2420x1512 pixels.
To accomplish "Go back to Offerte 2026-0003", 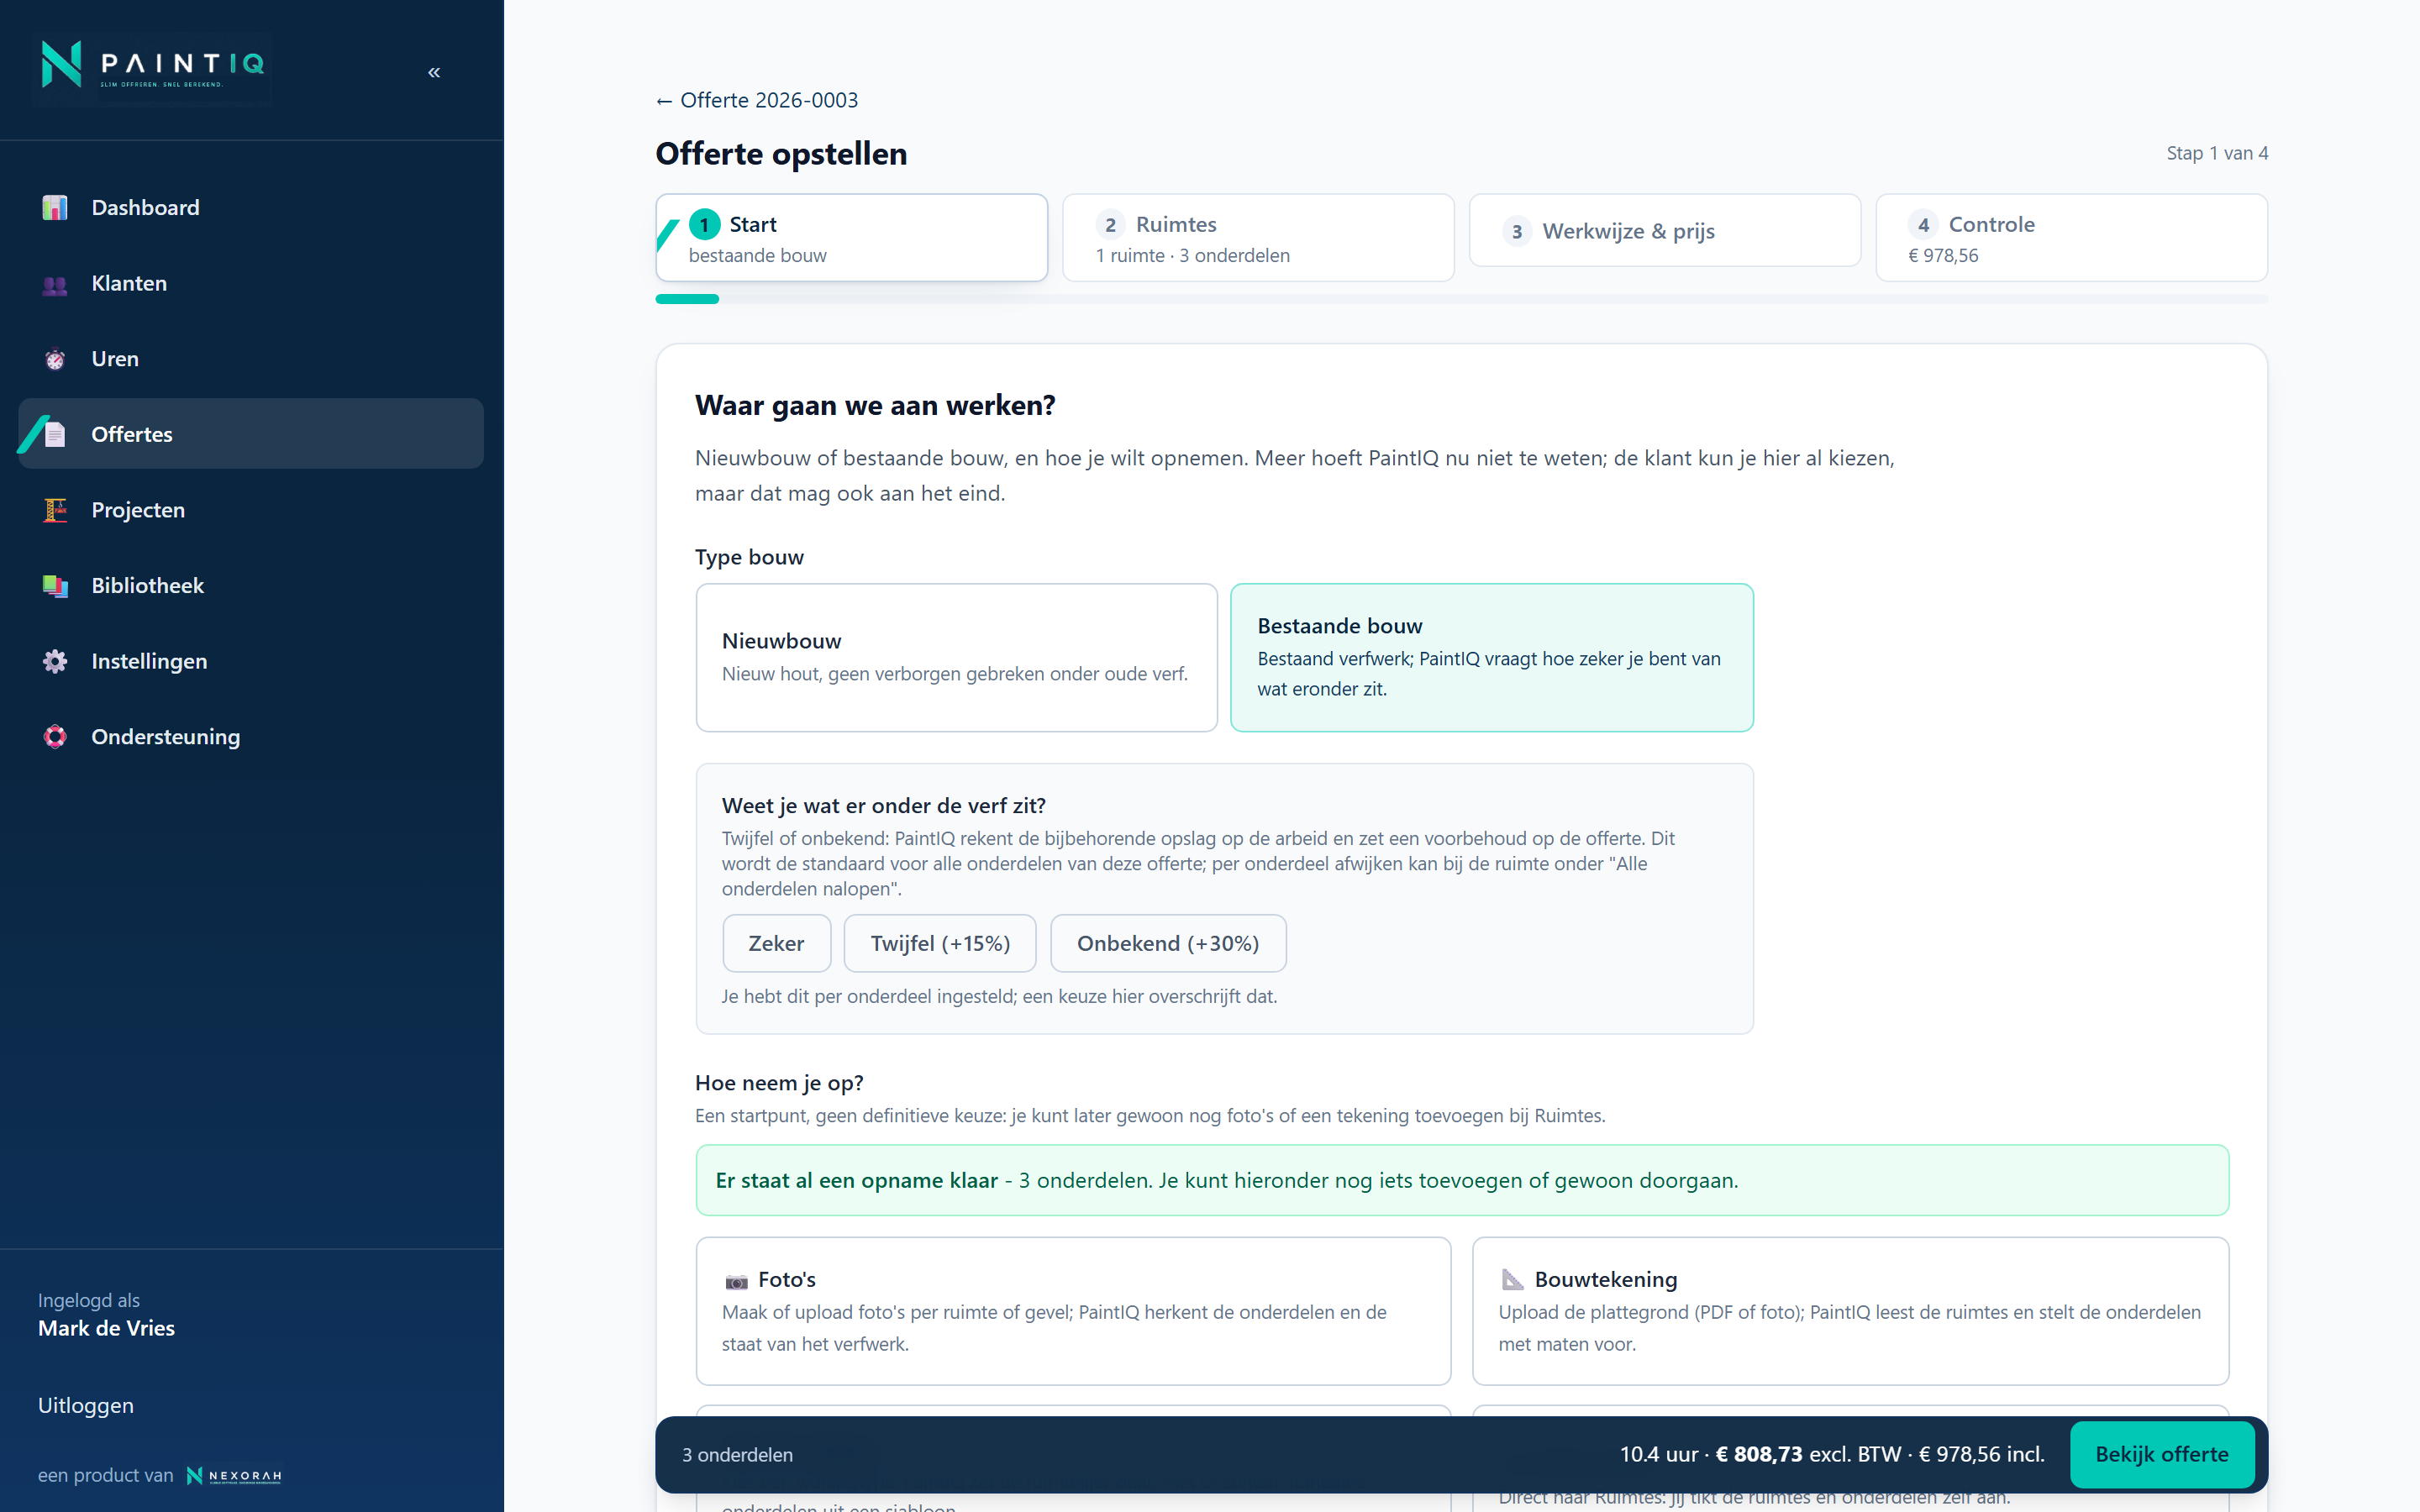I will point(757,100).
